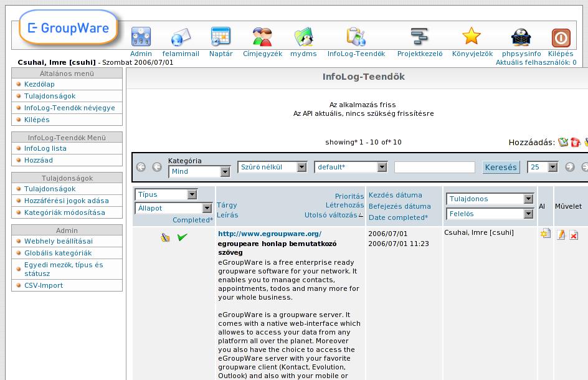Sort by Létrehozás column header
The height and width of the screenshot is (380, 588).
coord(344,205)
